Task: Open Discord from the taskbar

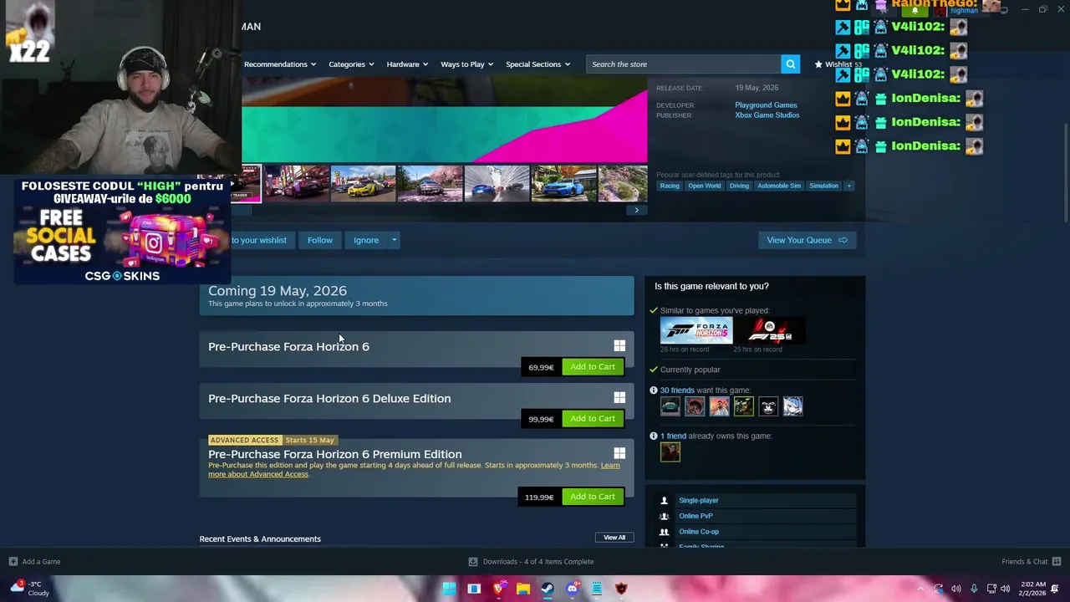Action: point(573,589)
